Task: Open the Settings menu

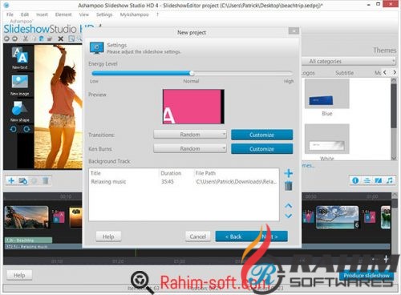Action: [x=104, y=14]
